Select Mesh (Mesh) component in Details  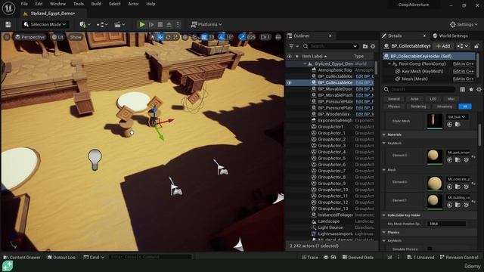pos(414,79)
